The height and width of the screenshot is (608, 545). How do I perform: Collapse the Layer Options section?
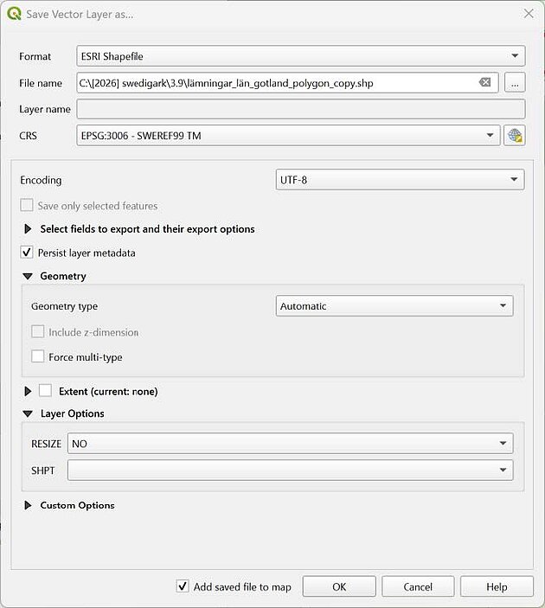click(x=28, y=413)
